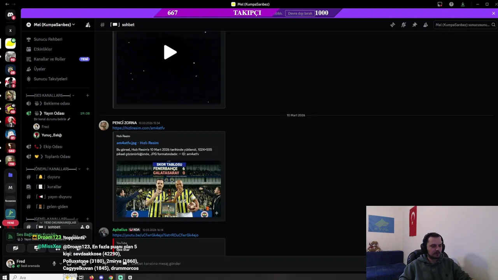The image size is (498, 280).
Task: Toggle the member list icon
Action: [426, 24]
